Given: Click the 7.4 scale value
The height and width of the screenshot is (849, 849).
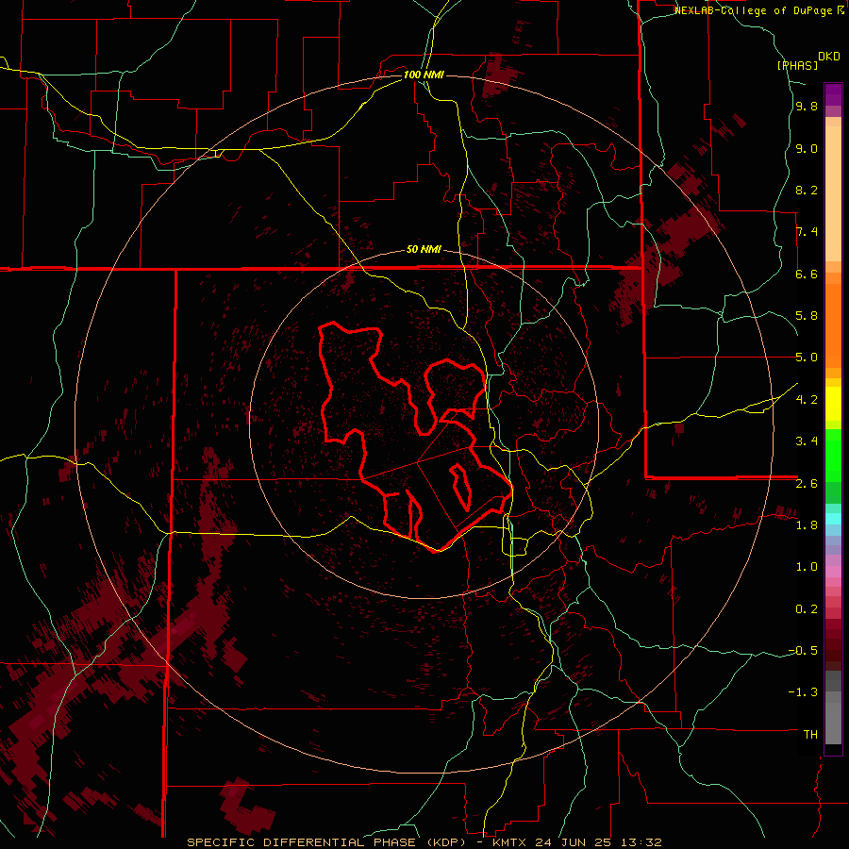Looking at the screenshot, I should coord(807,232).
